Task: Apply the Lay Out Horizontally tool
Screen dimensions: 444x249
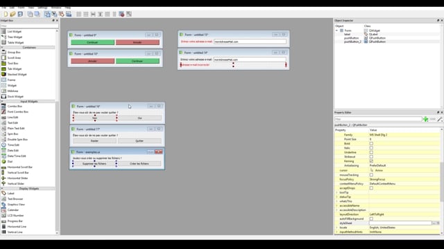Action: (x=78, y=14)
